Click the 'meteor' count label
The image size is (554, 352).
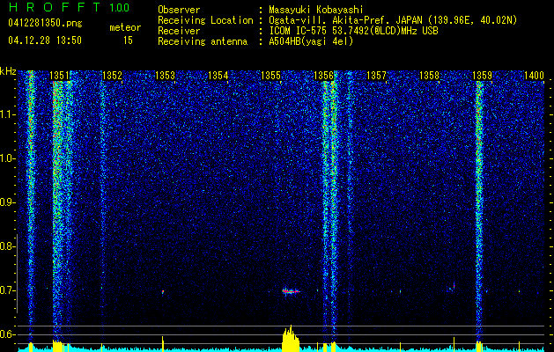click(x=125, y=27)
